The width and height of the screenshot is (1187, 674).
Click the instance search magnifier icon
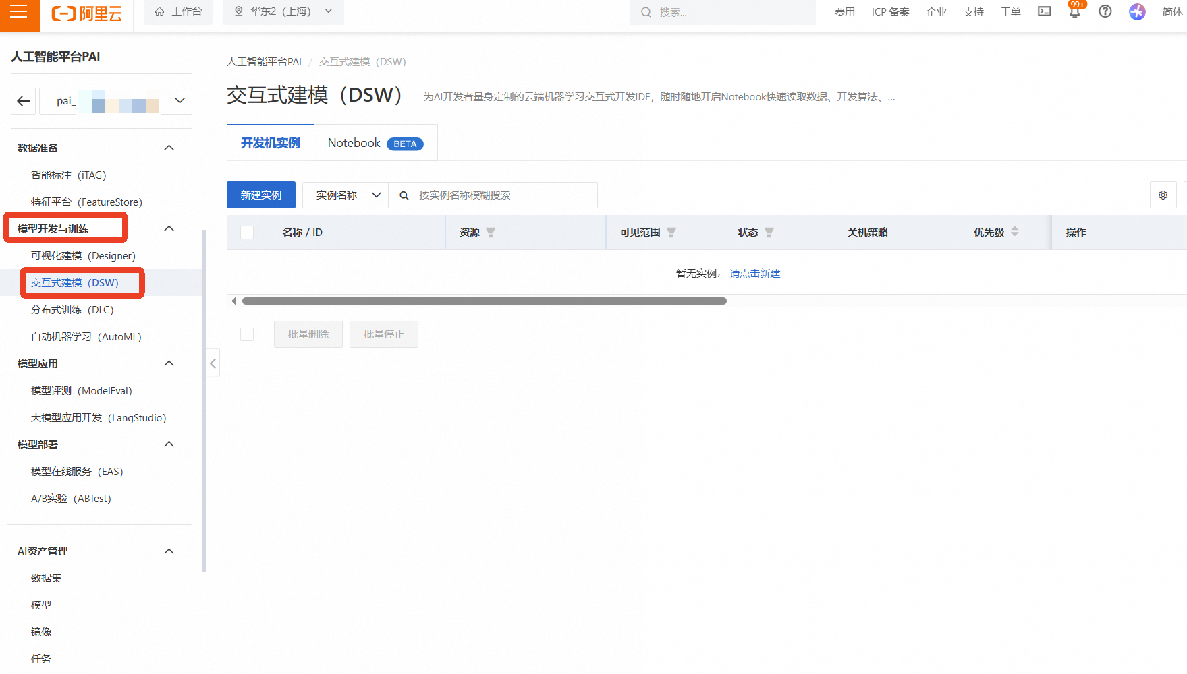tap(404, 195)
